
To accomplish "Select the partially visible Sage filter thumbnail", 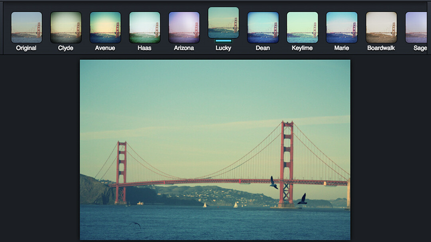I will pos(416,27).
